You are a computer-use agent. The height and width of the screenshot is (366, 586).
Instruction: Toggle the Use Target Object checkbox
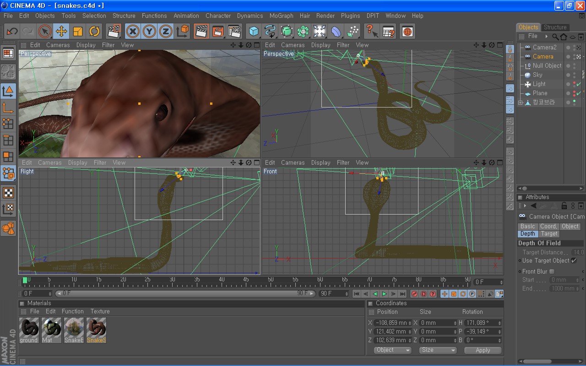click(574, 261)
